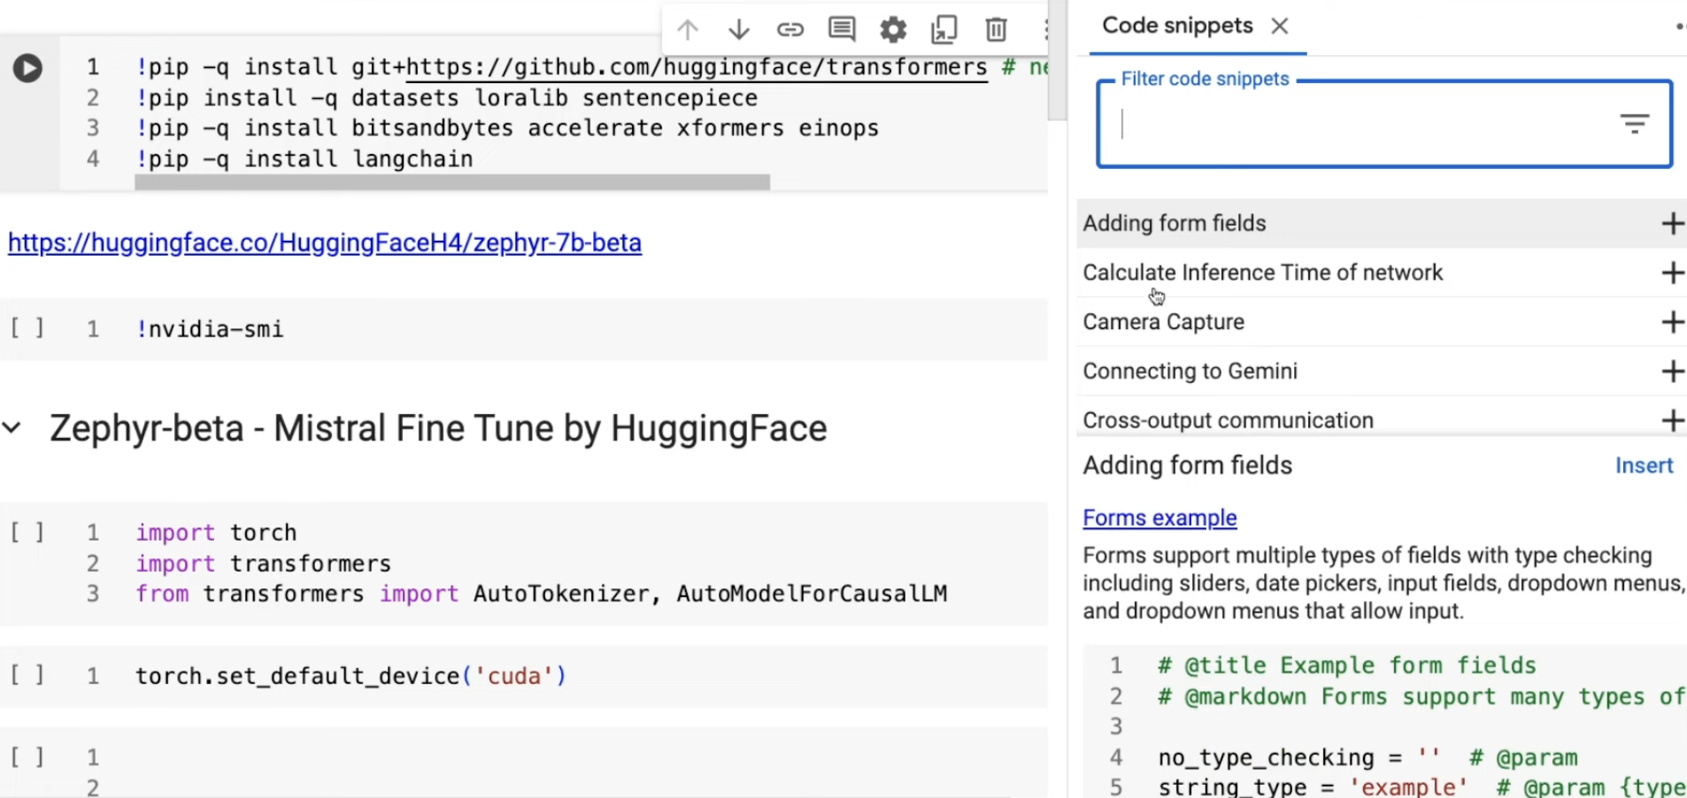This screenshot has width=1687, height=798.
Task: Click the Zephyr-beta Mistral Fine Tune heading
Action: 438,428
